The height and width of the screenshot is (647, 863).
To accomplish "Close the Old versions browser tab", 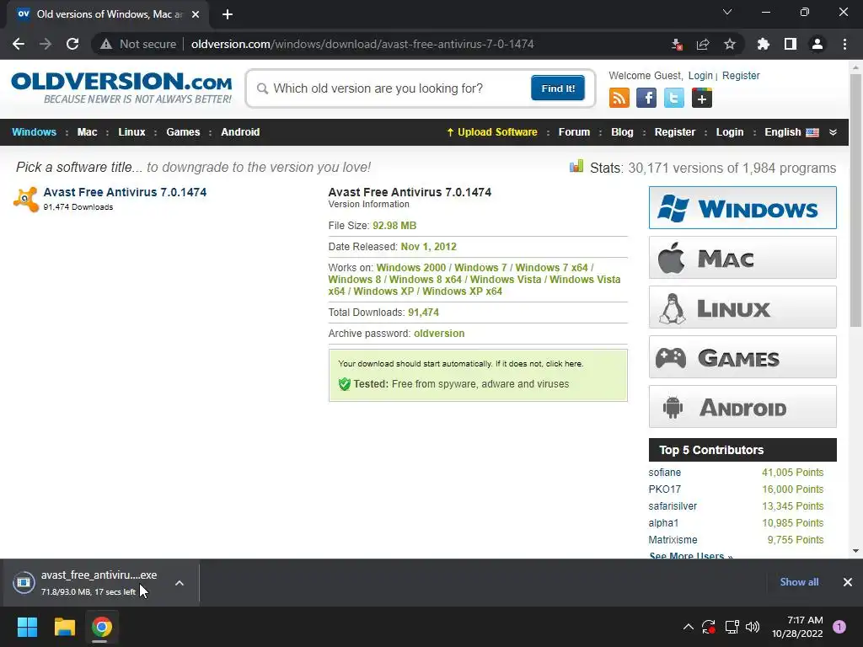I will click(196, 14).
